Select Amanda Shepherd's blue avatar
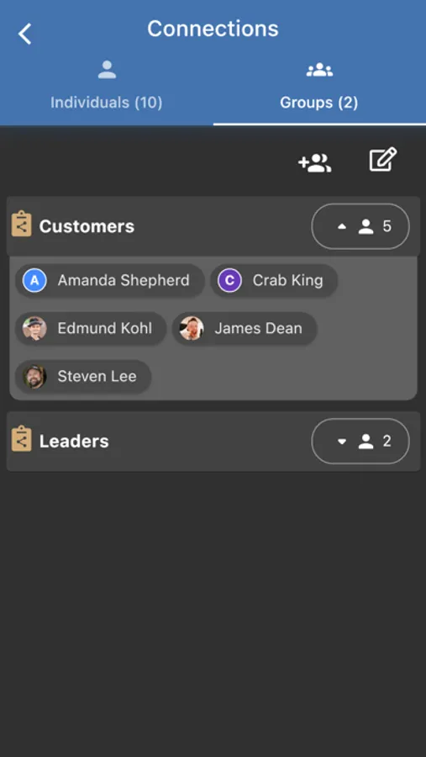The width and height of the screenshot is (426, 757). [x=34, y=280]
